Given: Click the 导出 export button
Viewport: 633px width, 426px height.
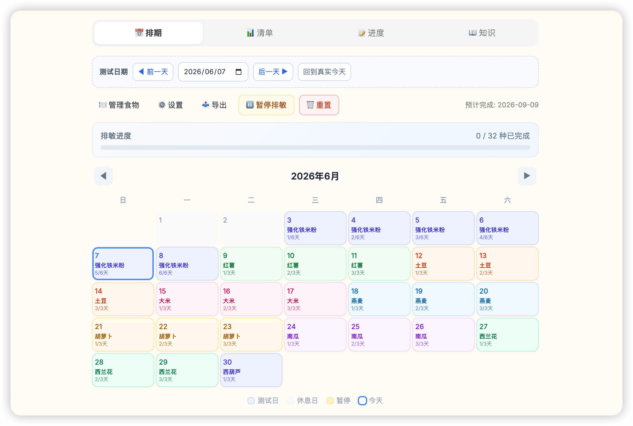Looking at the screenshot, I should 214,105.
